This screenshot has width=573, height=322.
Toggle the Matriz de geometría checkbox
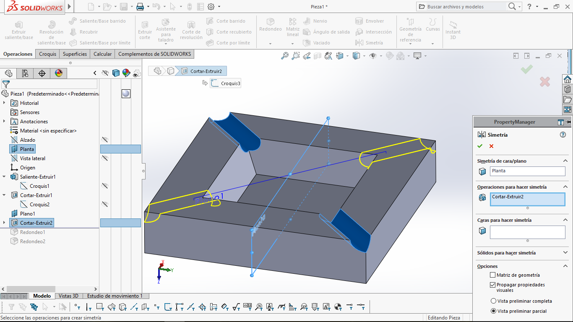(493, 275)
